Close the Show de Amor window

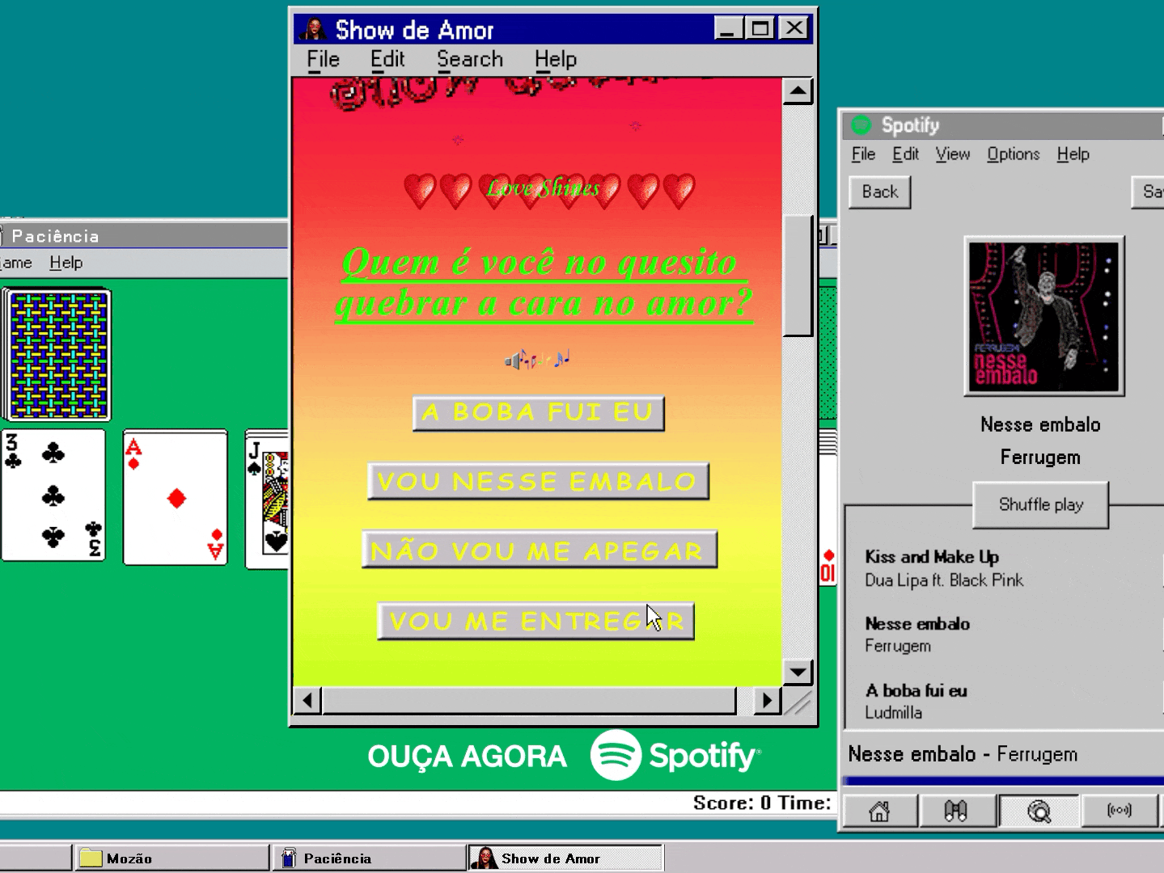click(x=795, y=29)
